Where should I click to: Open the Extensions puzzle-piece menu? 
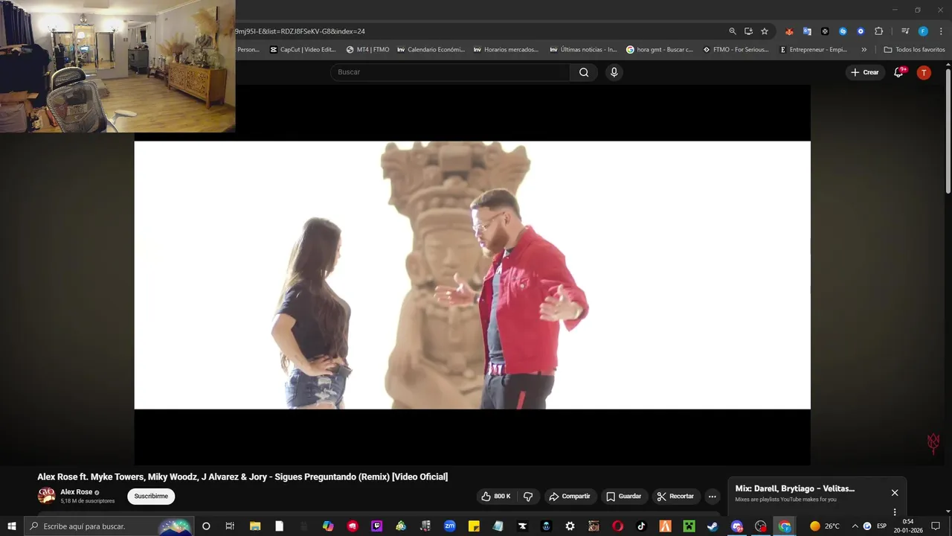point(878,31)
